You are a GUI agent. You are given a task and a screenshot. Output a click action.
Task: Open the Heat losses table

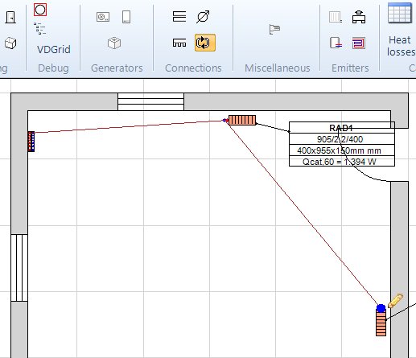coord(401,30)
